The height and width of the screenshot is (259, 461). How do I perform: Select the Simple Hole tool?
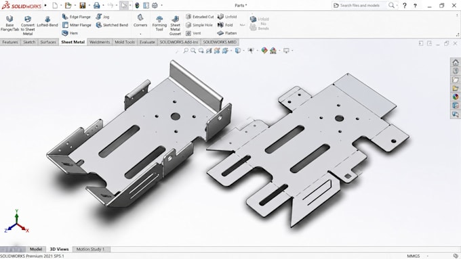pyautogui.click(x=199, y=25)
